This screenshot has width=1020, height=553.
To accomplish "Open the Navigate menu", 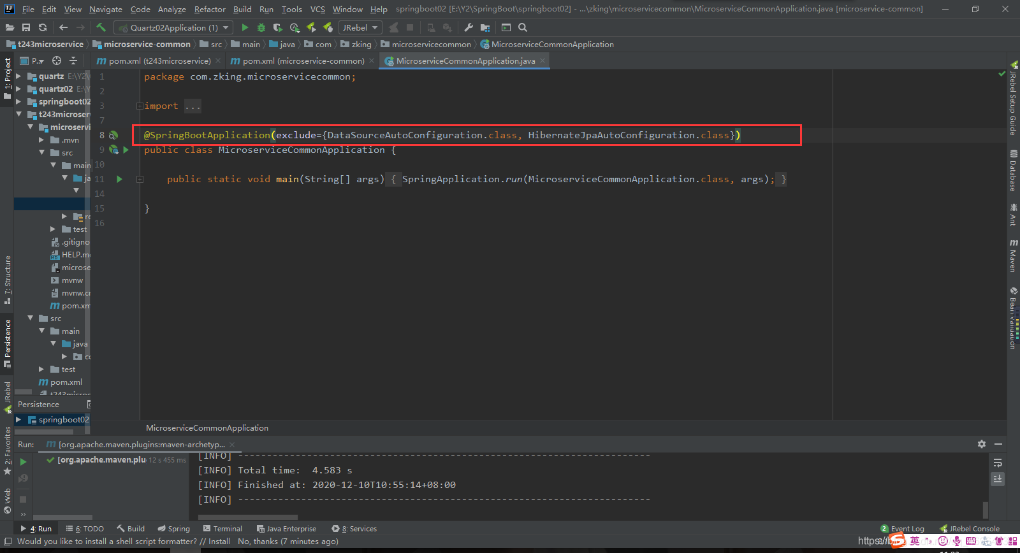I will (x=105, y=9).
